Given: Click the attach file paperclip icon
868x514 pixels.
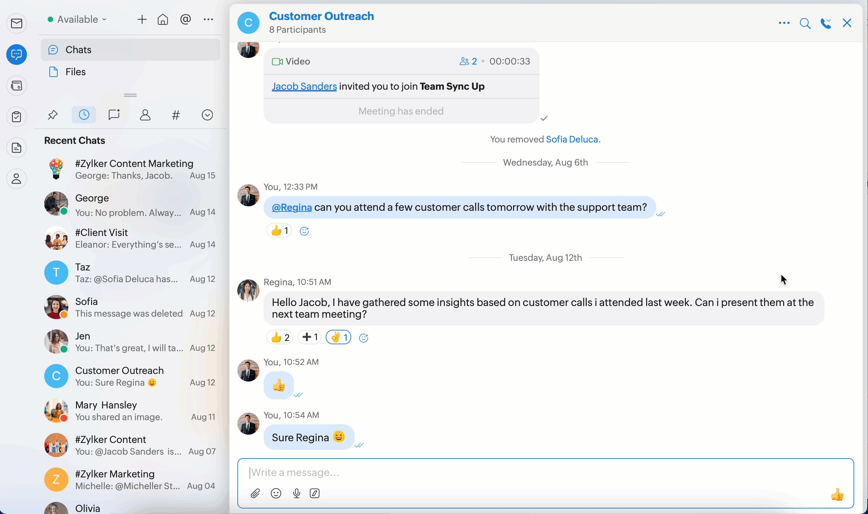Looking at the screenshot, I should [x=255, y=493].
